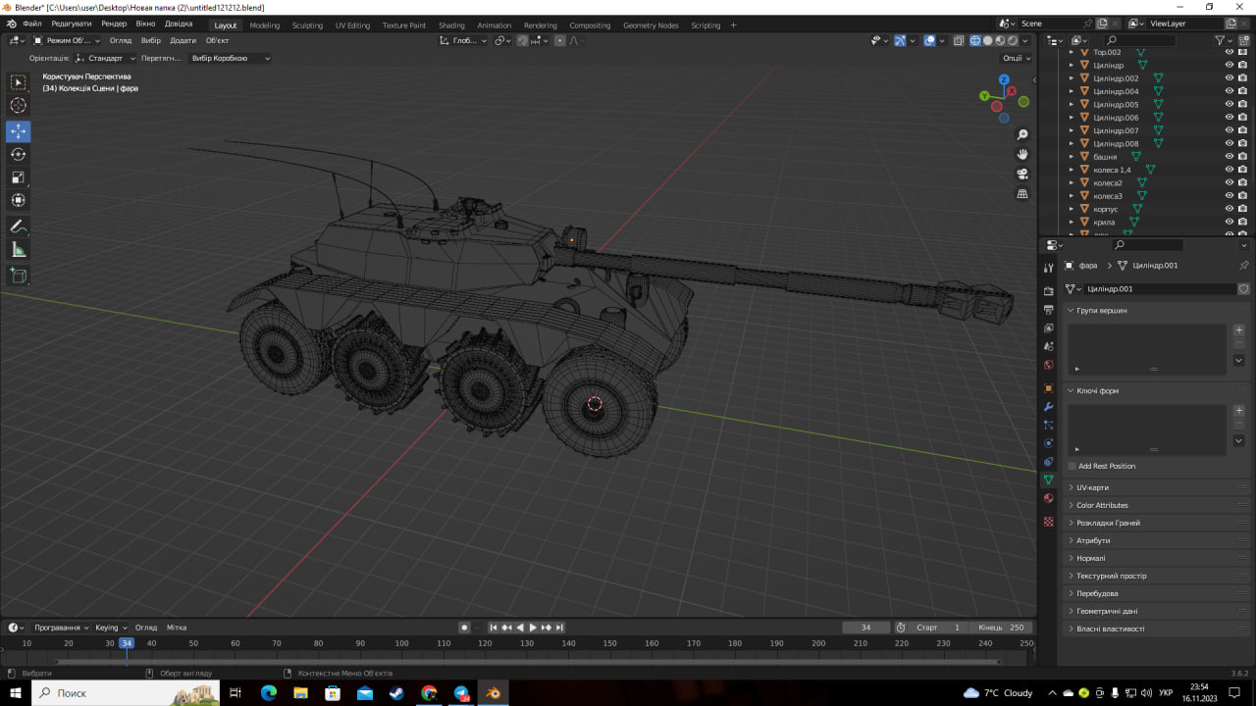Expand the UV-карти panel
The width and height of the screenshot is (1256, 706).
click(x=1092, y=487)
